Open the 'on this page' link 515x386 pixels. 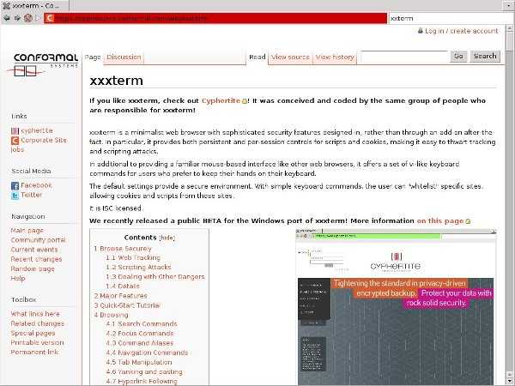coord(440,221)
